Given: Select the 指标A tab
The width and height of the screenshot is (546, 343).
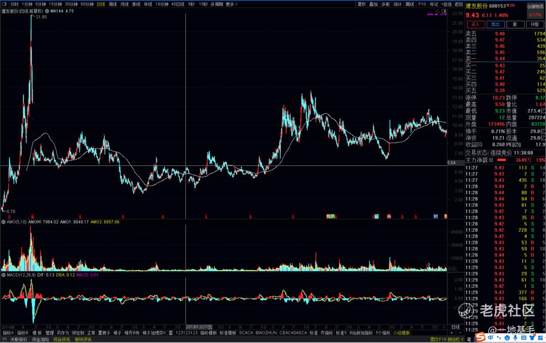Looking at the screenshot, I should point(9,333).
